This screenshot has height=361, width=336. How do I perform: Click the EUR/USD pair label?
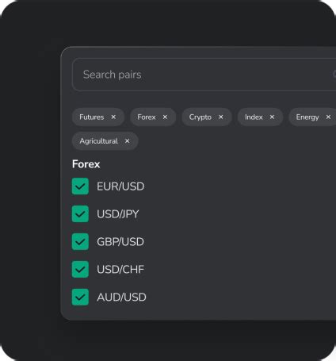(x=120, y=186)
